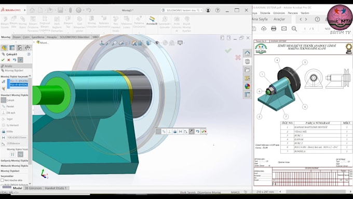Open the Options gear dropdown arrow
The width and height of the screenshot is (353, 199).
pos(83,10)
